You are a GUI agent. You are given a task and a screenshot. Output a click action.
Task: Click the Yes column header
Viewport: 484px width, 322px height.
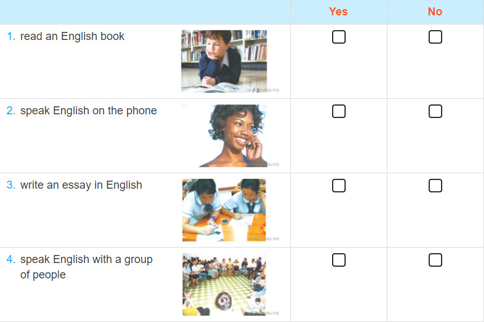pyautogui.click(x=338, y=12)
